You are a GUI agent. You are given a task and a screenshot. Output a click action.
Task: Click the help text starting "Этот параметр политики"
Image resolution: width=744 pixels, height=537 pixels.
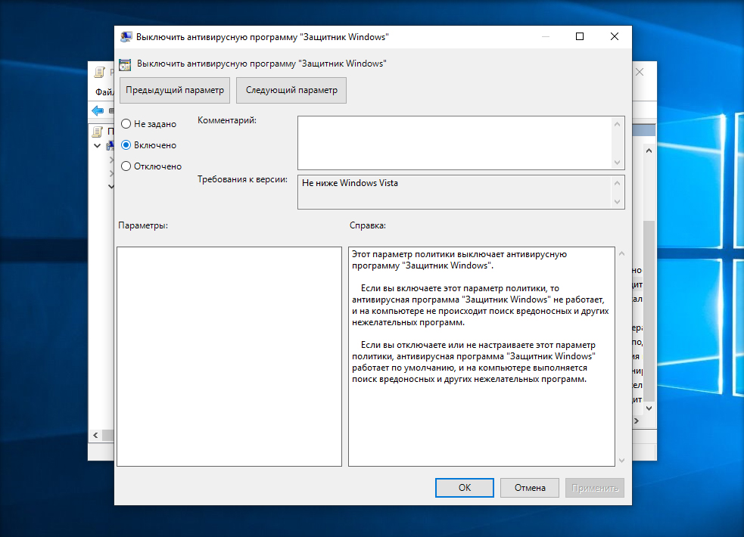pyautogui.click(x=459, y=259)
